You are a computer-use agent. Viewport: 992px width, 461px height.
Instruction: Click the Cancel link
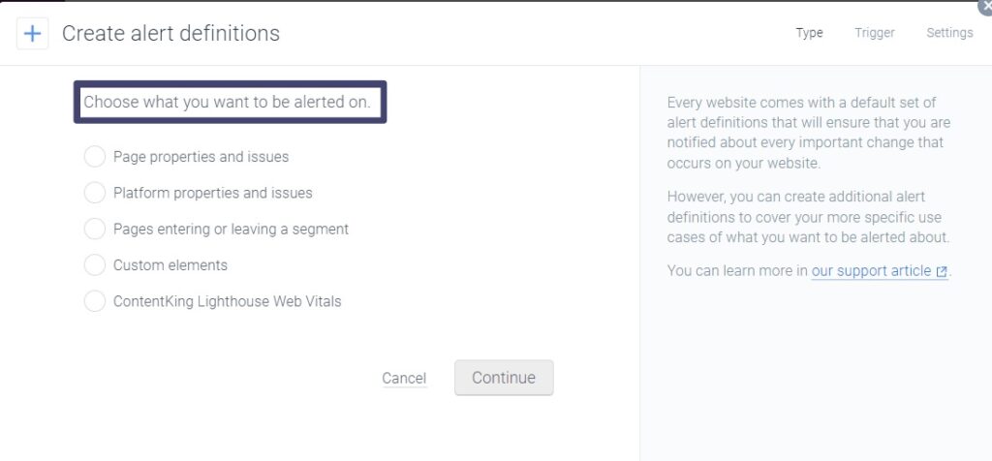click(404, 378)
